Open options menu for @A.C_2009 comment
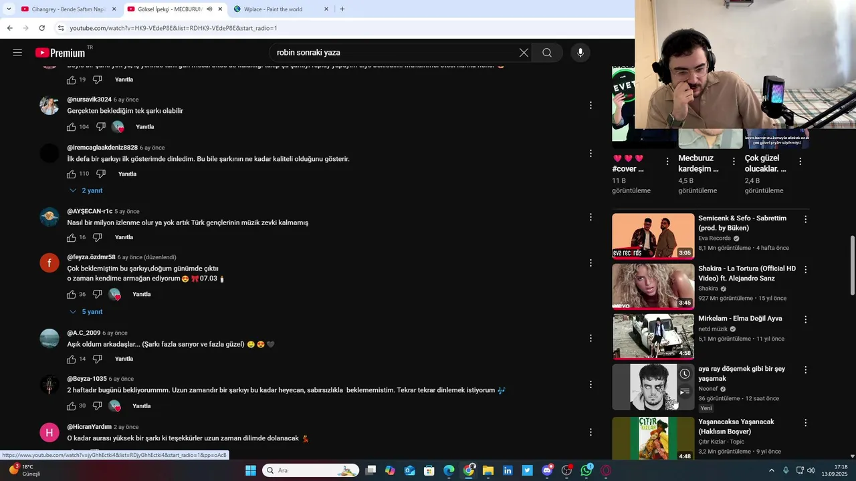 (591, 339)
